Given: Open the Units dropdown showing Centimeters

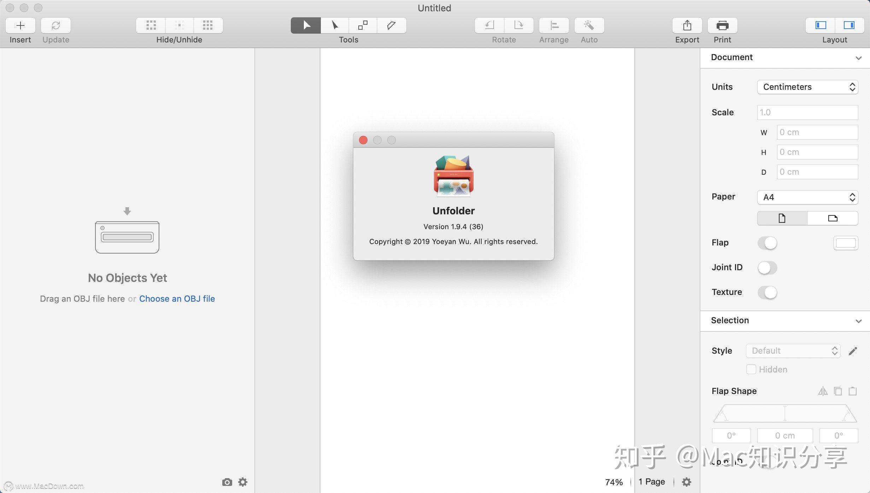Looking at the screenshot, I should [807, 87].
